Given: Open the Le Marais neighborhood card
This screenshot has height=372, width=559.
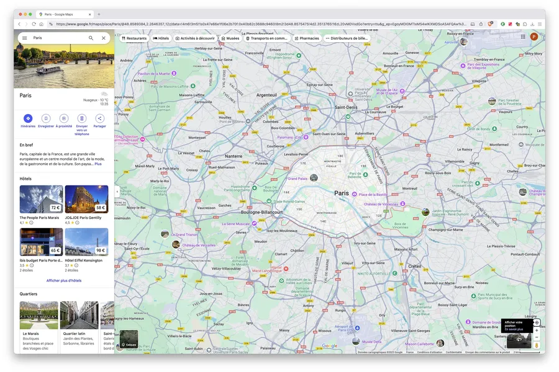Looking at the screenshot, I should (x=39, y=327).
